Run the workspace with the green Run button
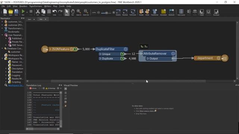Screen dimensions: 239x134 tap(23, 12)
